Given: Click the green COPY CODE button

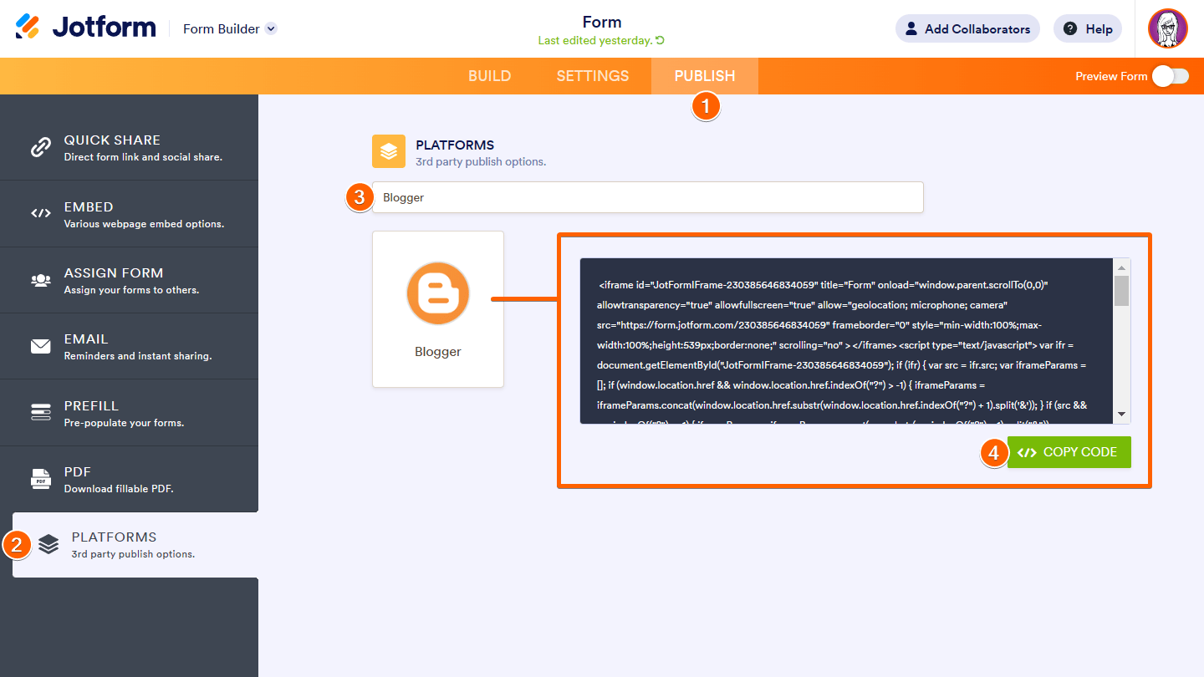Looking at the screenshot, I should [1069, 452].
